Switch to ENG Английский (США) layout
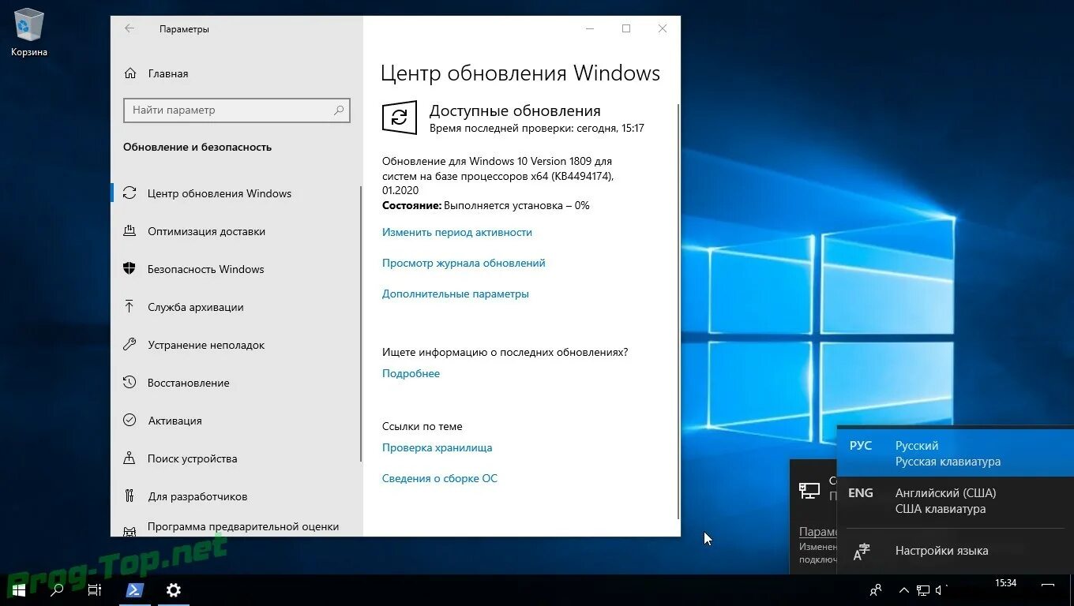Screen dimensions: 1074x606 click(956, 501)
